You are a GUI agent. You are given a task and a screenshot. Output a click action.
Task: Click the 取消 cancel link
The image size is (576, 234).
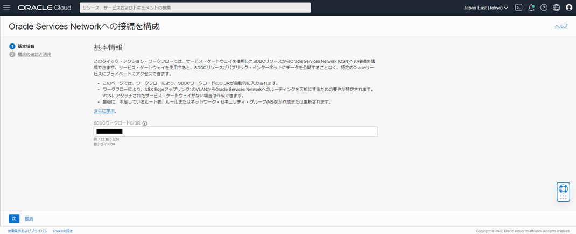click(x=29, y=218)
